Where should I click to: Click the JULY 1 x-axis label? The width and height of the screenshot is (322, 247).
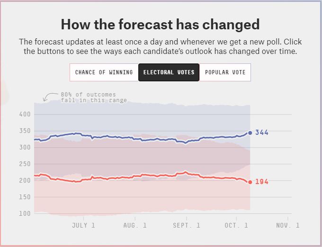(x=83, y=225)
